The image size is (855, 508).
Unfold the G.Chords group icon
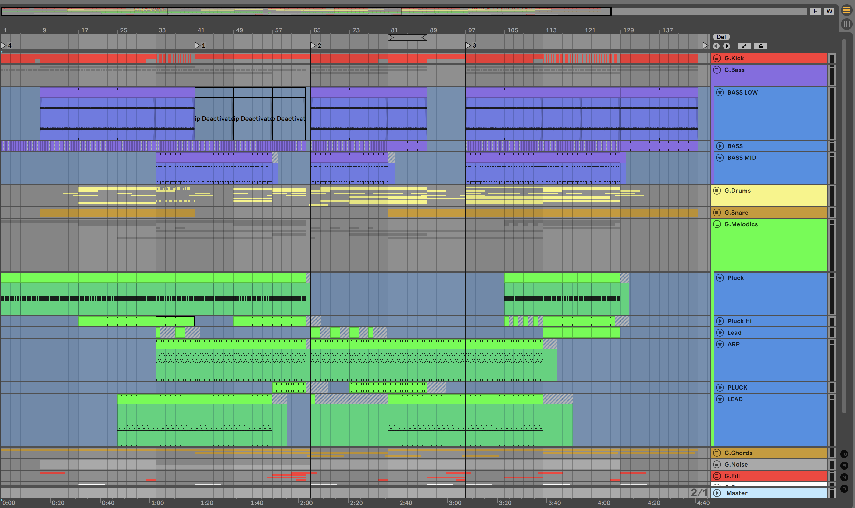point(717,453)
